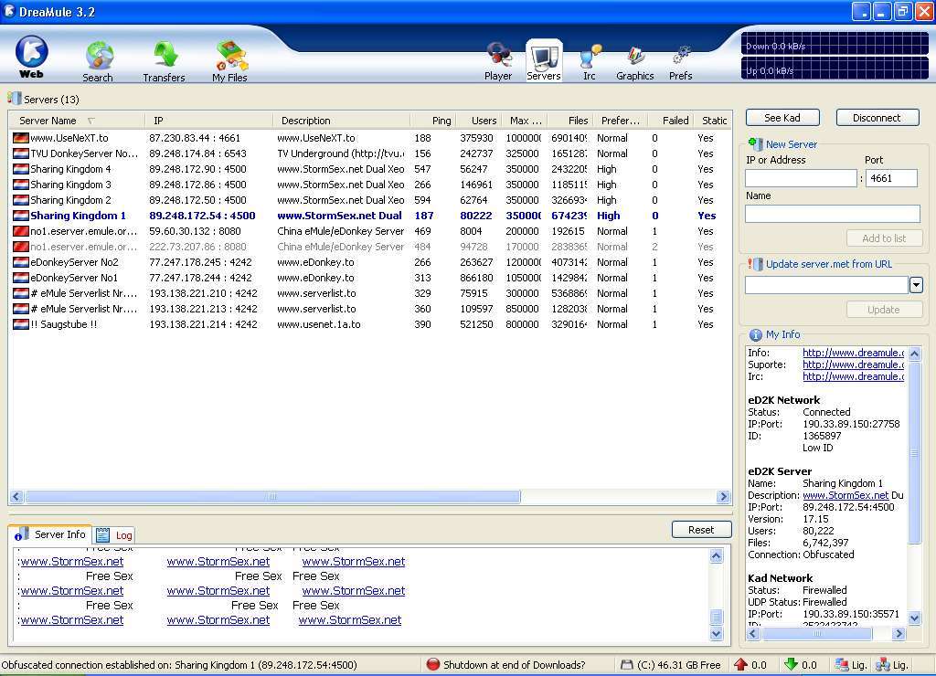Click the second Lig. network status icon
Viewport: 936px width, 676px height.
[882, 664]
